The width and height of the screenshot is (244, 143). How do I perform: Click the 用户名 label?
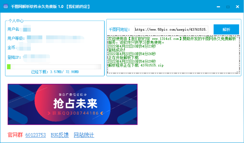(13, 29)
